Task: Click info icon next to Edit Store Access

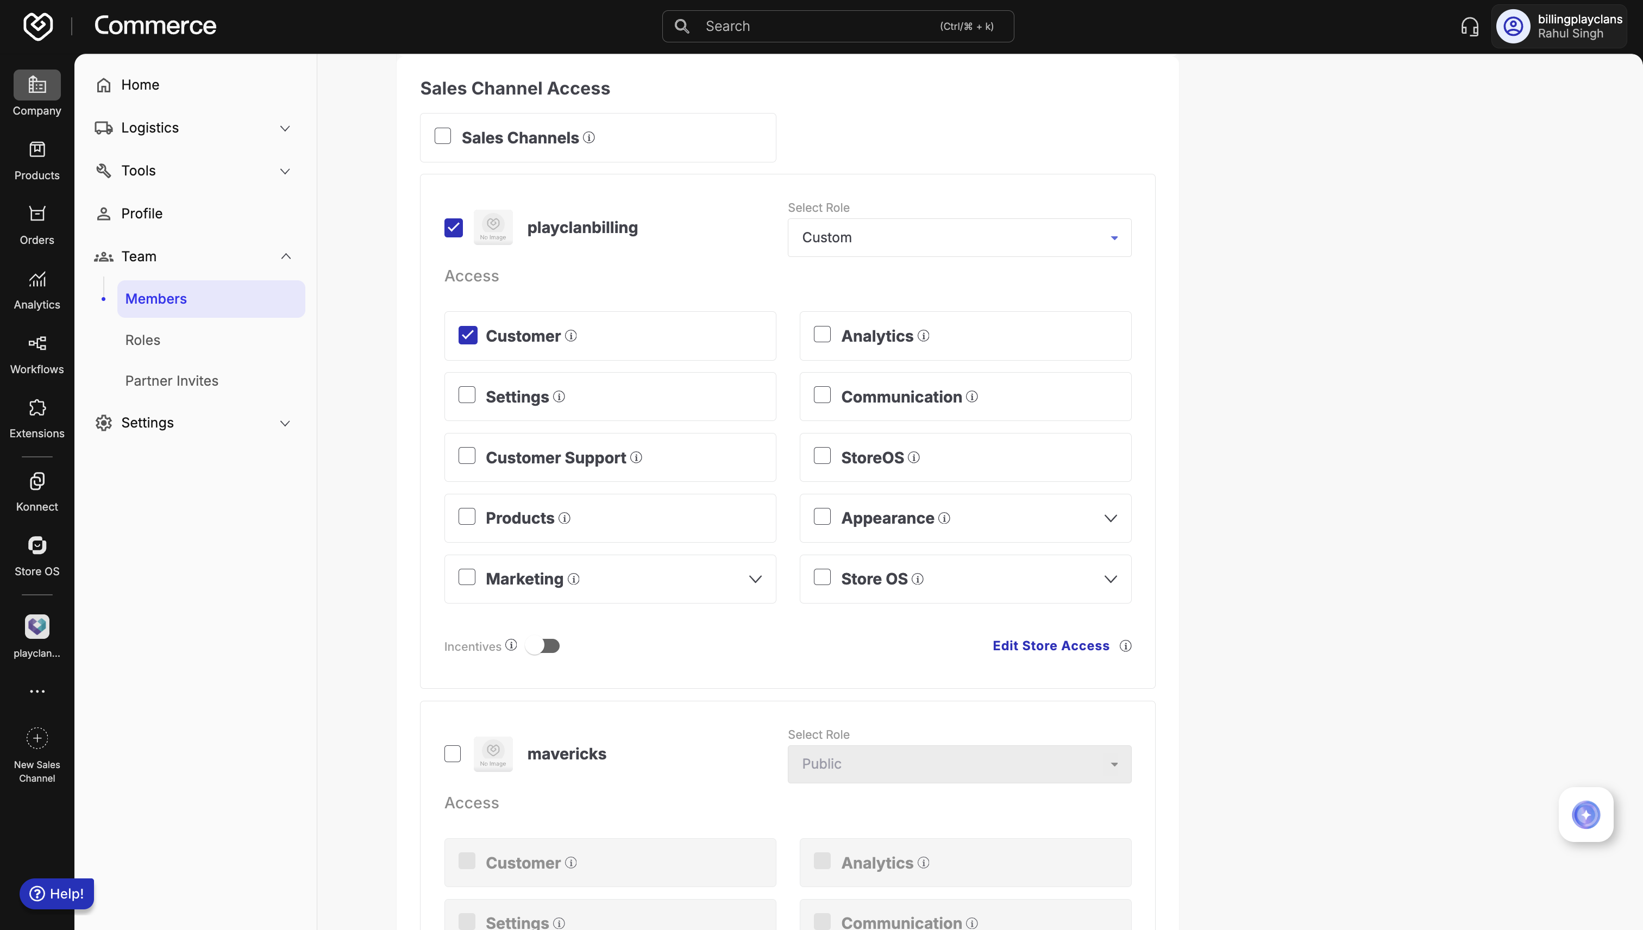Action: pyautogui.click(x=1126, y=646)
